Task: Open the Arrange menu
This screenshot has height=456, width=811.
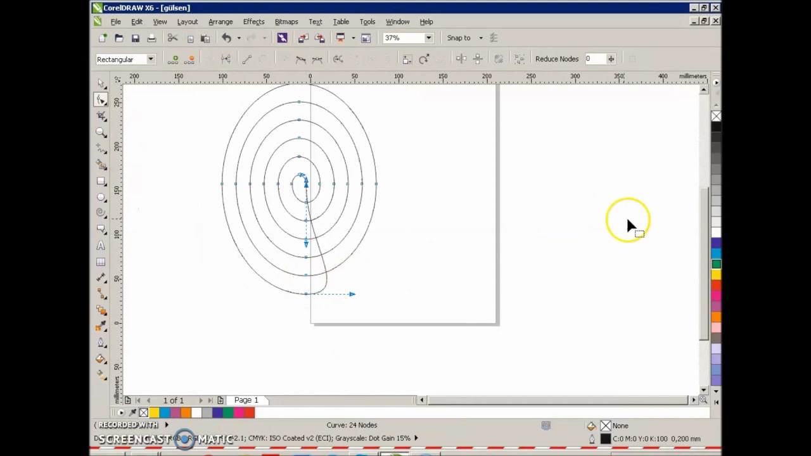Action: pyautogui.click(x=220, y=22)
